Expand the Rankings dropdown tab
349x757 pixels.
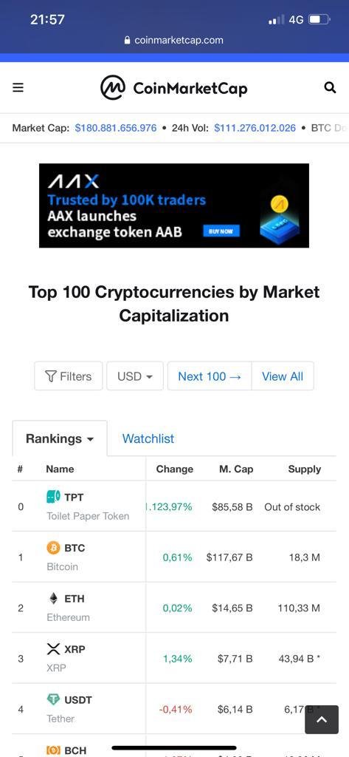coord(60,438)
